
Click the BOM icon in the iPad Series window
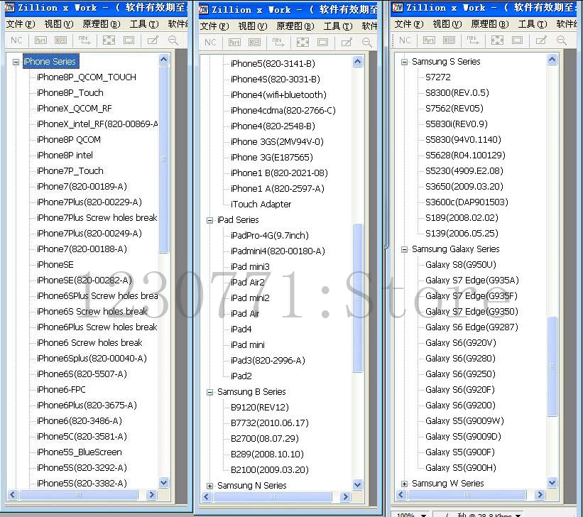tap(254, 43)
